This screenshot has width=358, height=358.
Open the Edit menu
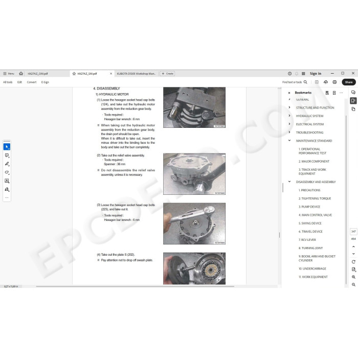19,82
